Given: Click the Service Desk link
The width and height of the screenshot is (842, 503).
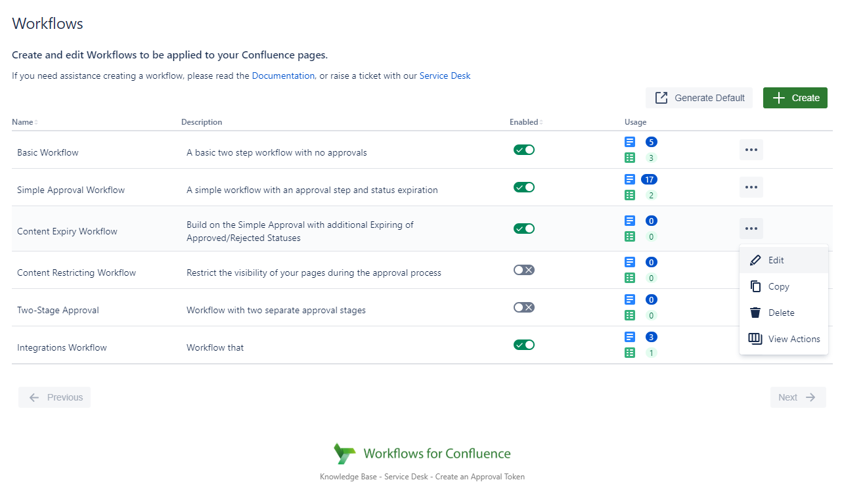Looking at the screenshot, I should 445,76.
